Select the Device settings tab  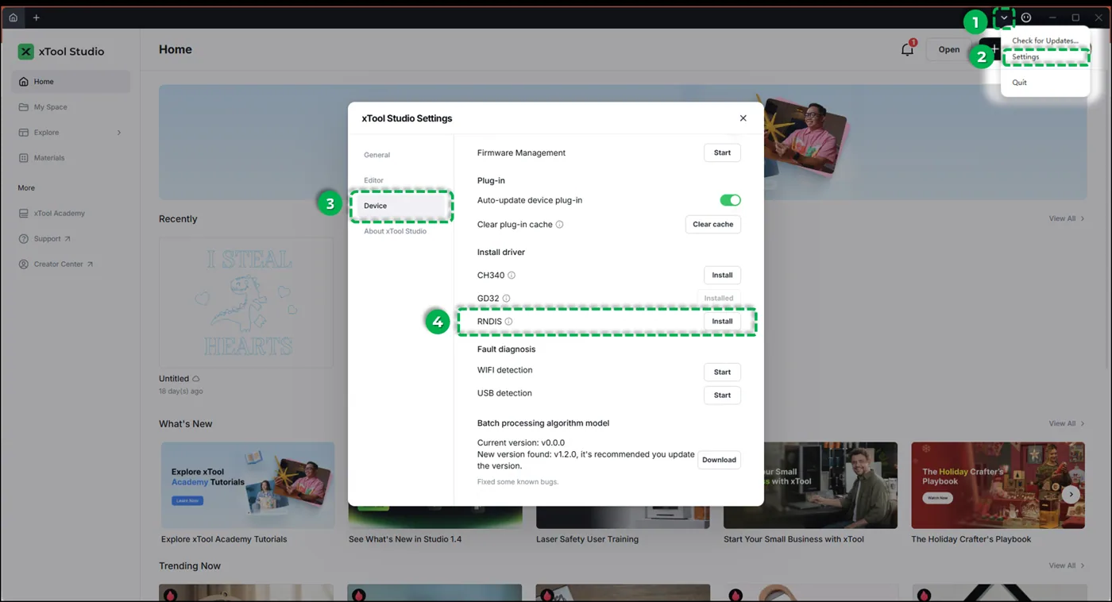coord(401,206)
